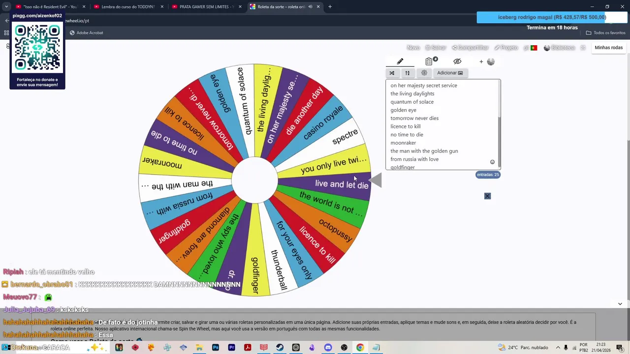Viewport: 630px width, 354px height.
Task: Click 'the living daylights' list entry
Action: tap(412, 93)
